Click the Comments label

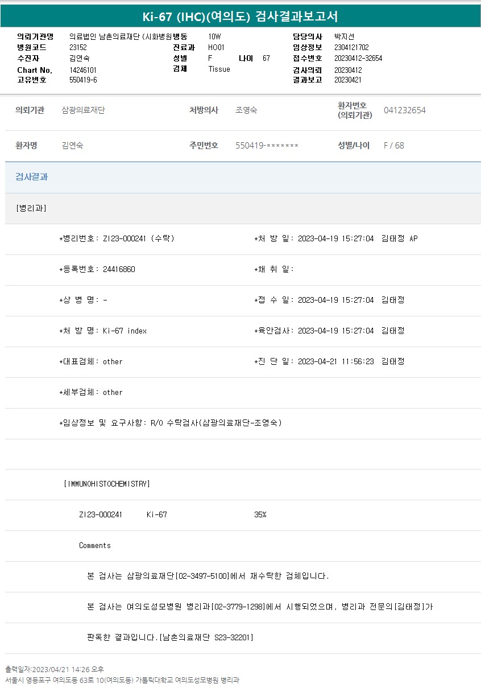[95, 546]
